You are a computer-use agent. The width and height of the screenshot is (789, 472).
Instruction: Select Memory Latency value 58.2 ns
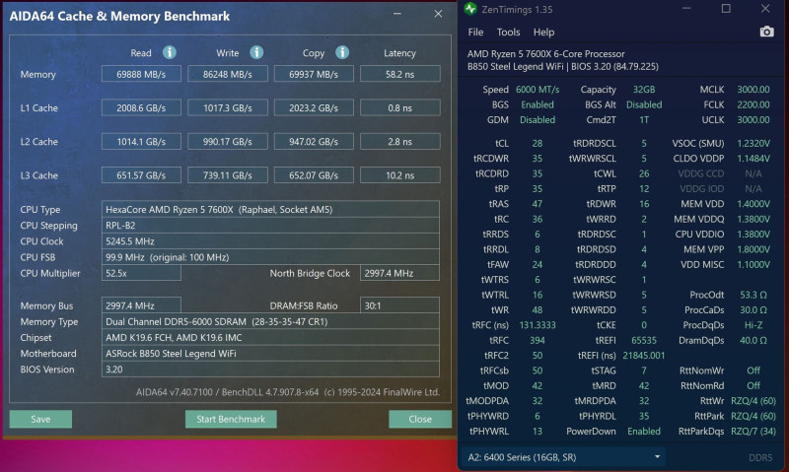[x=400, y=74]
